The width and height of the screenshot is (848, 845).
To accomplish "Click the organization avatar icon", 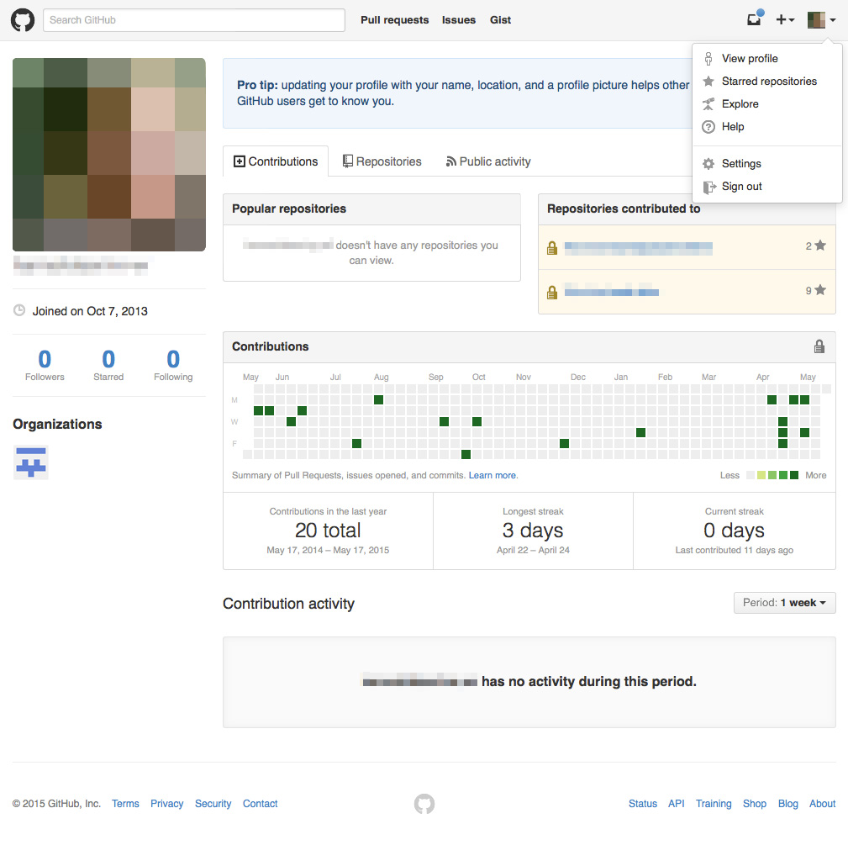I will [31, 462].
